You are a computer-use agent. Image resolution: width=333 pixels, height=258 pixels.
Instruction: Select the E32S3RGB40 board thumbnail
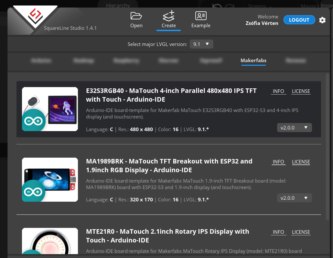[50, 109]
